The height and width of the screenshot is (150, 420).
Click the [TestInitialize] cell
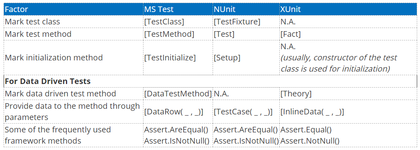(178, 58)
